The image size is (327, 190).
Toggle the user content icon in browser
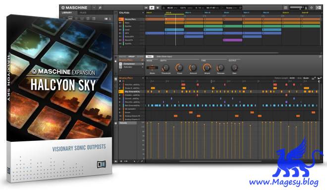(110, 19)
